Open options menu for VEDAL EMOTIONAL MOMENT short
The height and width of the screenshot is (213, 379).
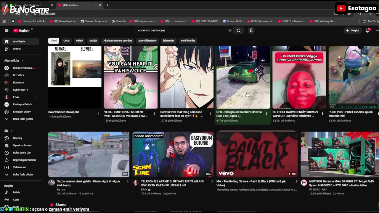click(154, 113)
